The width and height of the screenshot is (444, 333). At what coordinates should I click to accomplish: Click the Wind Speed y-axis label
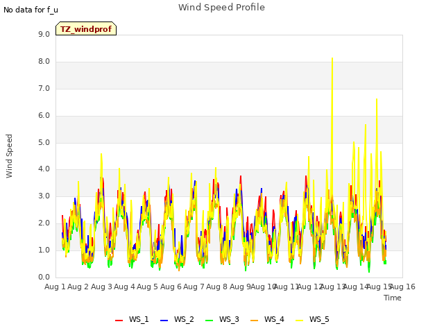(9, 156)
